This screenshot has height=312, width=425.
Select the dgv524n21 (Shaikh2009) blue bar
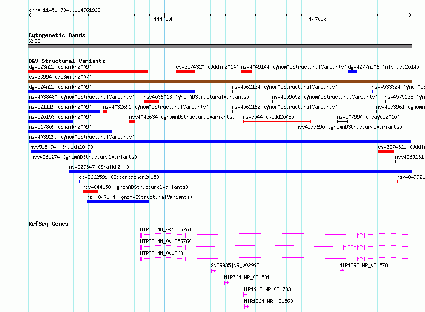point(111,92)
